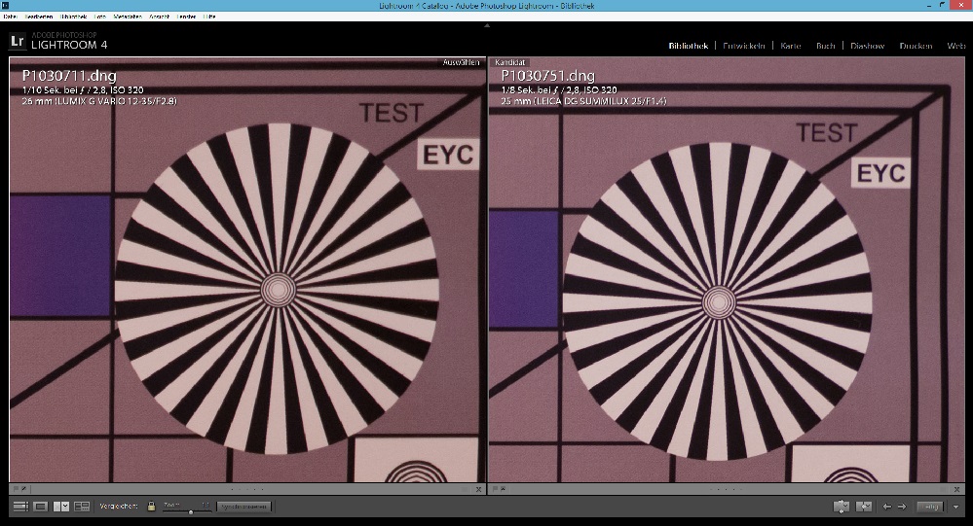The width and height of the screenshot is (973, 526).
Task: Open the Bibliothek menu in the menu bar
Action: coord(74,17)
